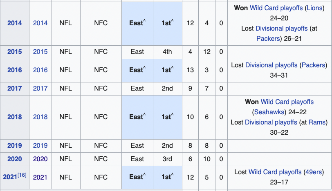Open the non-bold 2017 link in second column
This screenshot has width=332, height=191.
(40, 88)
